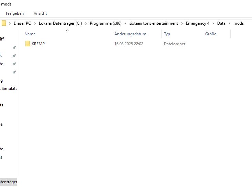
Task: Expand the chevron after Programme (x86)
Action: click(125, 23)
